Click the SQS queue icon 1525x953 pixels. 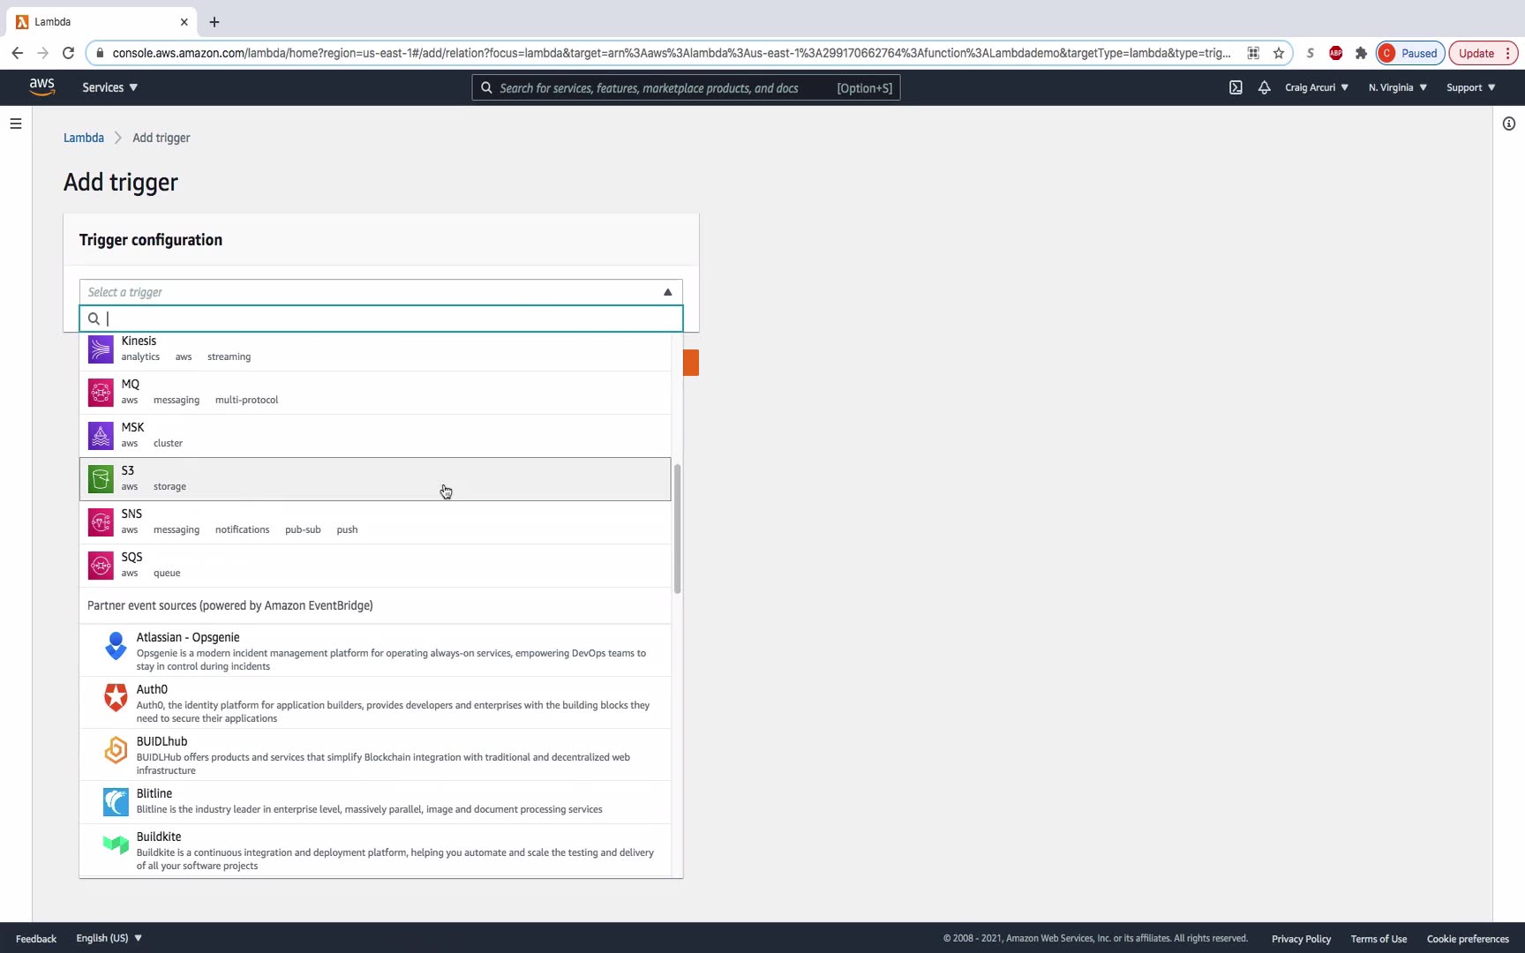[x=101, y=566]
